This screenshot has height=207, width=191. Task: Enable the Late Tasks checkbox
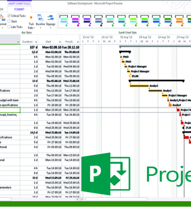point(9,27)
